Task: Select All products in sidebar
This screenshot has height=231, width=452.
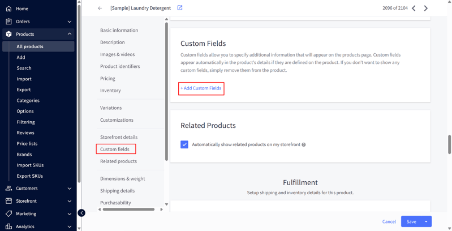Action: (x=38, y=46)
